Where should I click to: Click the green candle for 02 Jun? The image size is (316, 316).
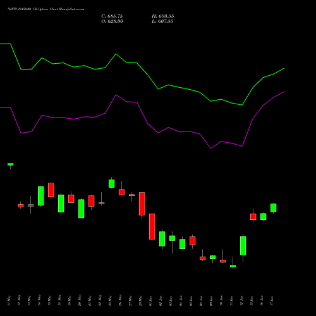[162, 239]
